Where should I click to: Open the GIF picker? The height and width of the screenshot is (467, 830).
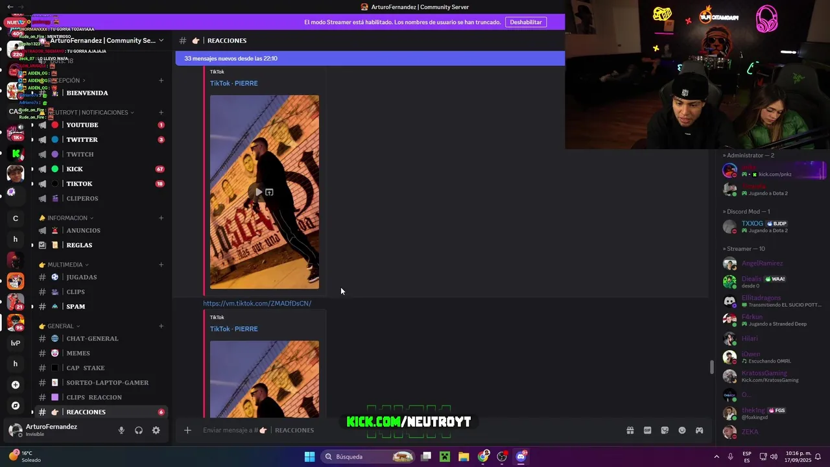click(647, 430)
